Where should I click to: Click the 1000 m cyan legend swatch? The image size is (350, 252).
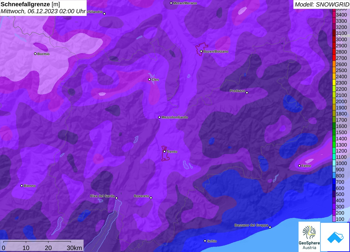[x=334, y=163]
